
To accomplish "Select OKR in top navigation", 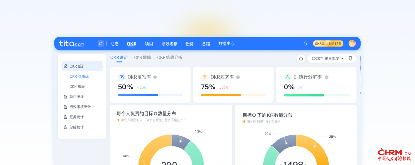I will click(132, 43).
